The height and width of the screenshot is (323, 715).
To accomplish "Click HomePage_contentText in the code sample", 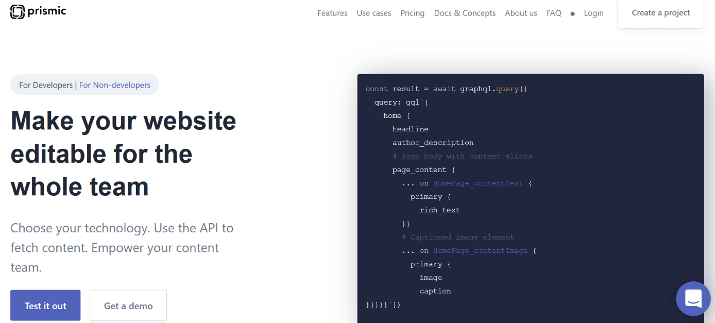I will [478, 183].
